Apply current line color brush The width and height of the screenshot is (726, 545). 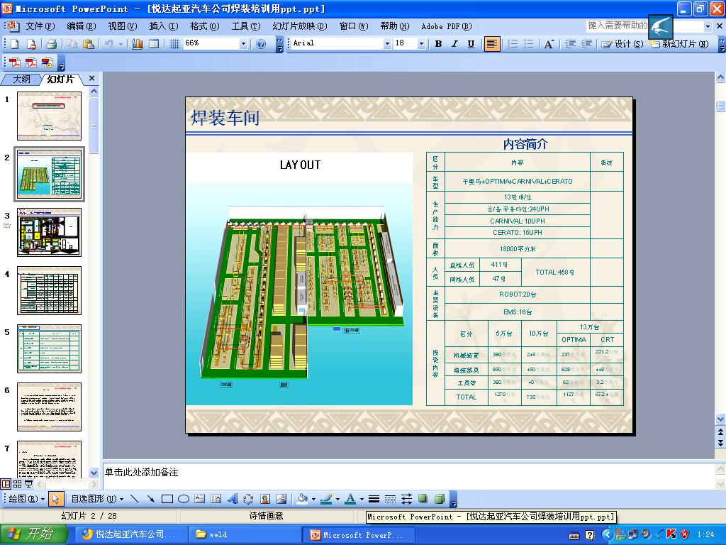pyautogui.click(x=326, y=499)
